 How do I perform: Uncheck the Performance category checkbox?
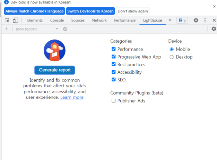pyautogui.click(x=113, y=49)
